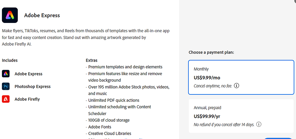Click the blue button below the plans
Screen dimensions: 296x139
point(278,138)
